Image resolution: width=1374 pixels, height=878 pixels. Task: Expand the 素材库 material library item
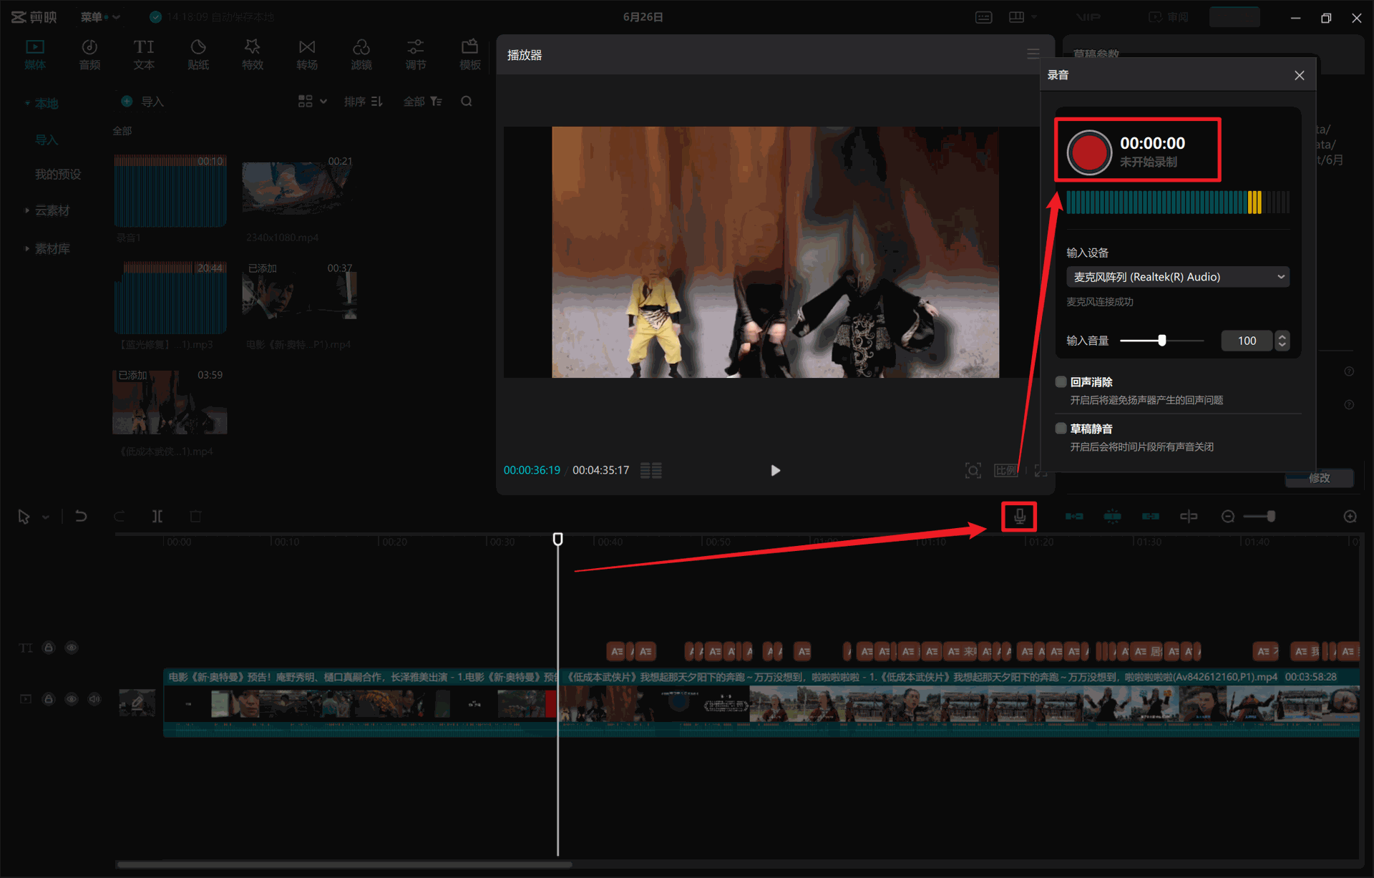27,248
